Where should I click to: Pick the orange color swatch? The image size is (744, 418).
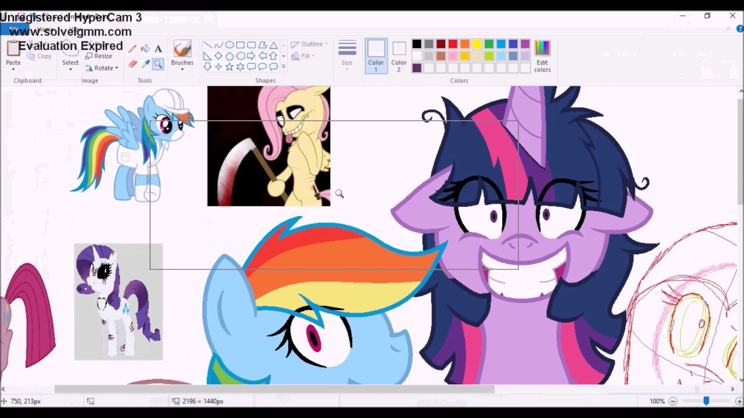pyautogui.click(x=465, y=44)
